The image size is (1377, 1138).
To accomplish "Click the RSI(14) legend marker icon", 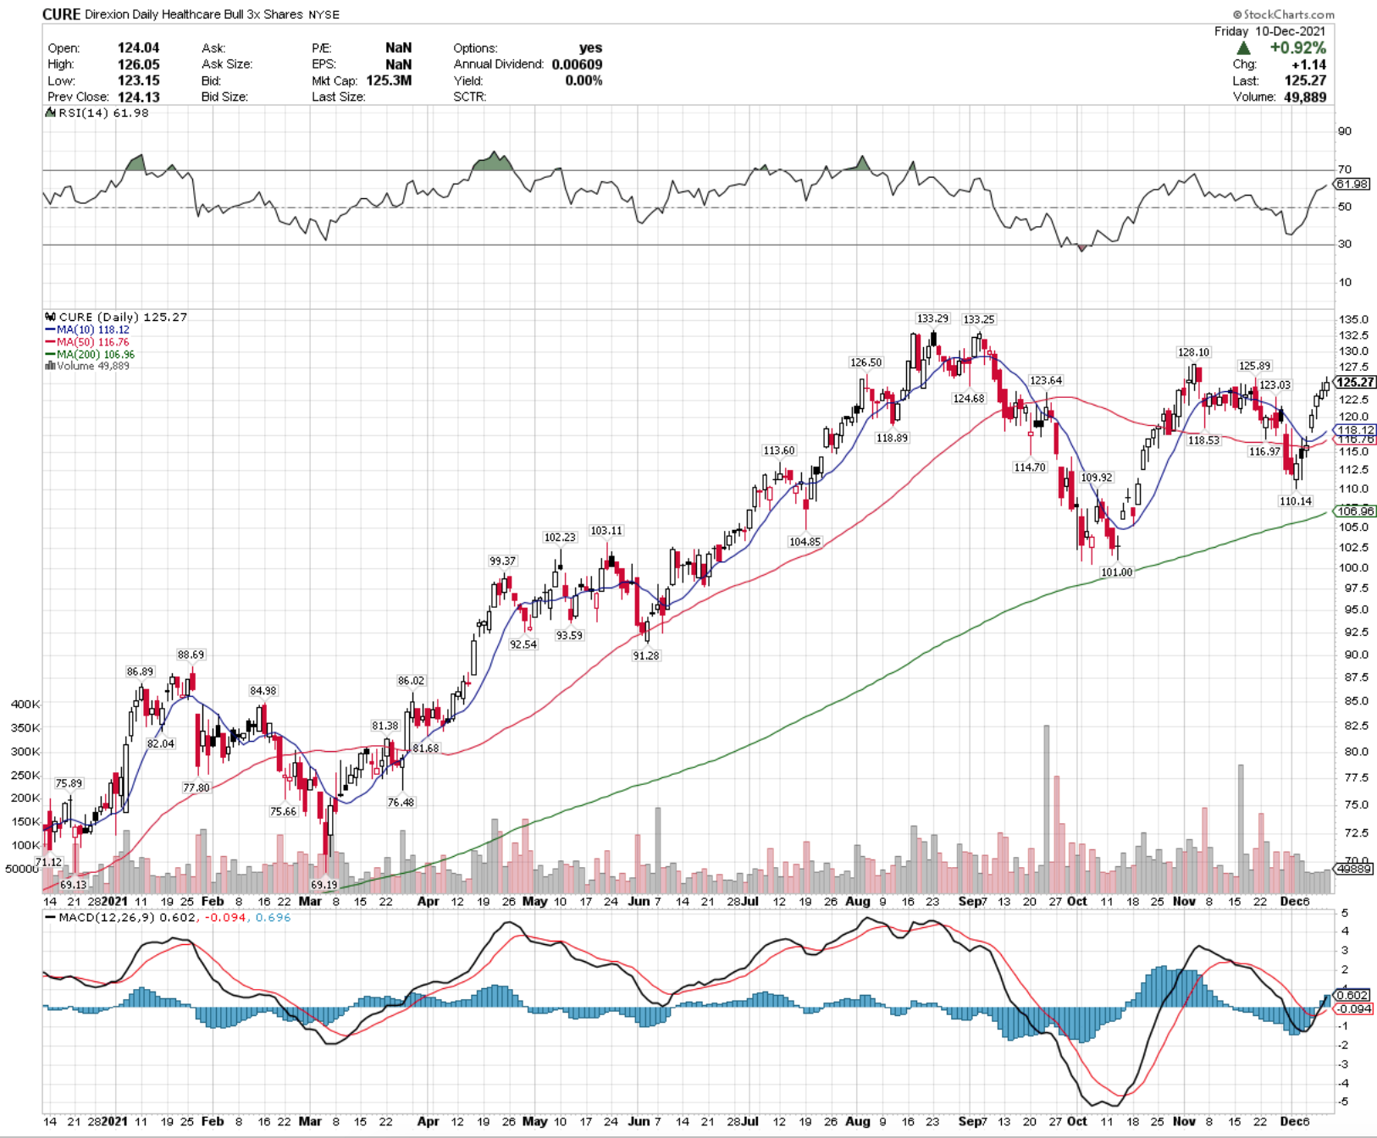I will click(x=50, y=113).
